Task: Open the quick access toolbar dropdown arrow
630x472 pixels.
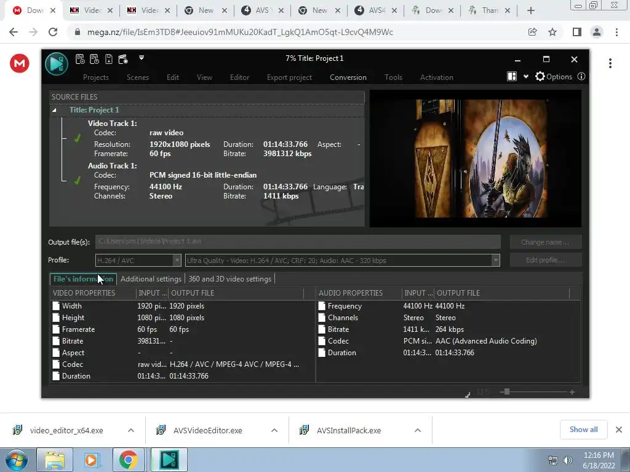Action: tap(142, 58)
